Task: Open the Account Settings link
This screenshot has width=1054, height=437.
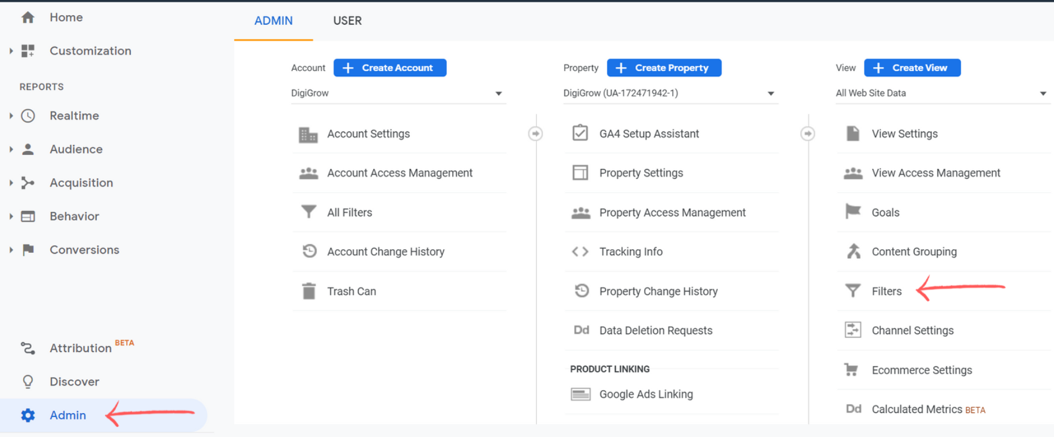Action: point(368,134)
